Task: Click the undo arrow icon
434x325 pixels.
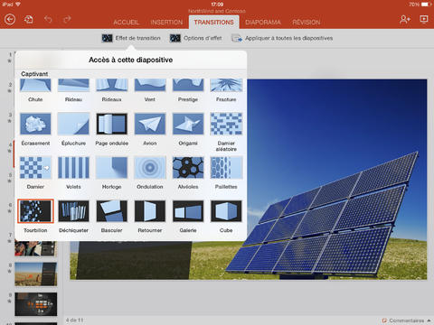Action: click(48, 20)
